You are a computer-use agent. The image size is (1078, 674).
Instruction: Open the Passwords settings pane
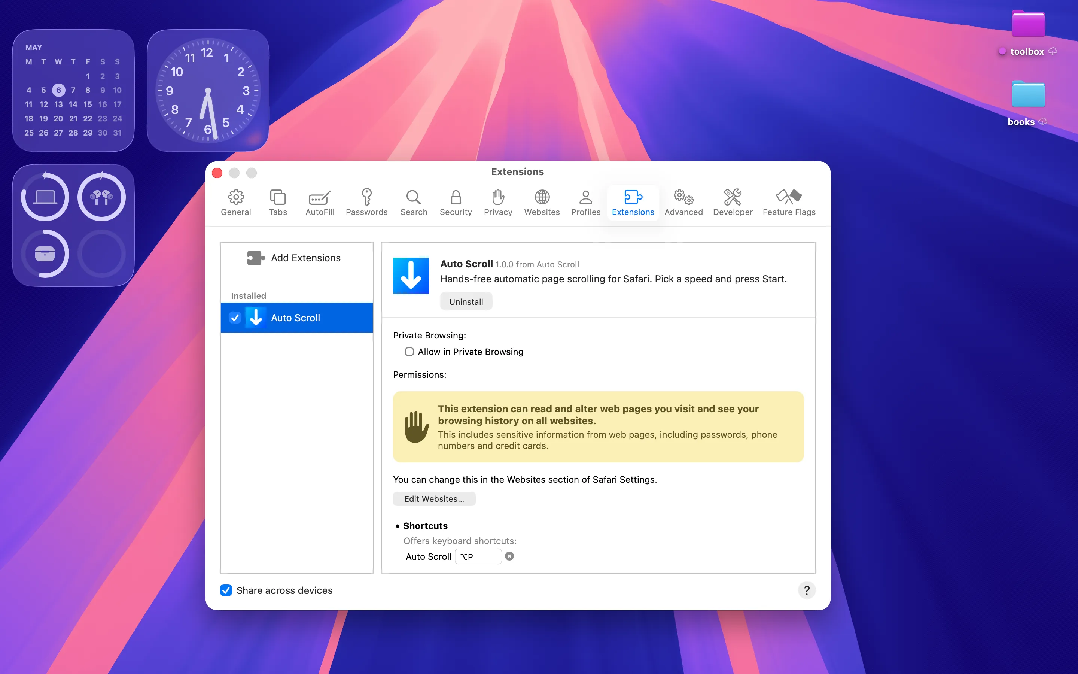[x=366, y=202]
